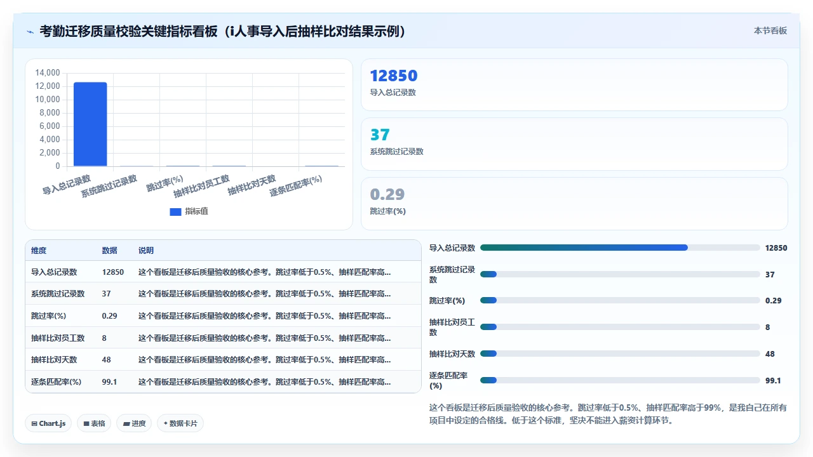The height and width of the screenshot is (457, 813).
Task: Click the 48 progress value
Action: tap(770, 354)
